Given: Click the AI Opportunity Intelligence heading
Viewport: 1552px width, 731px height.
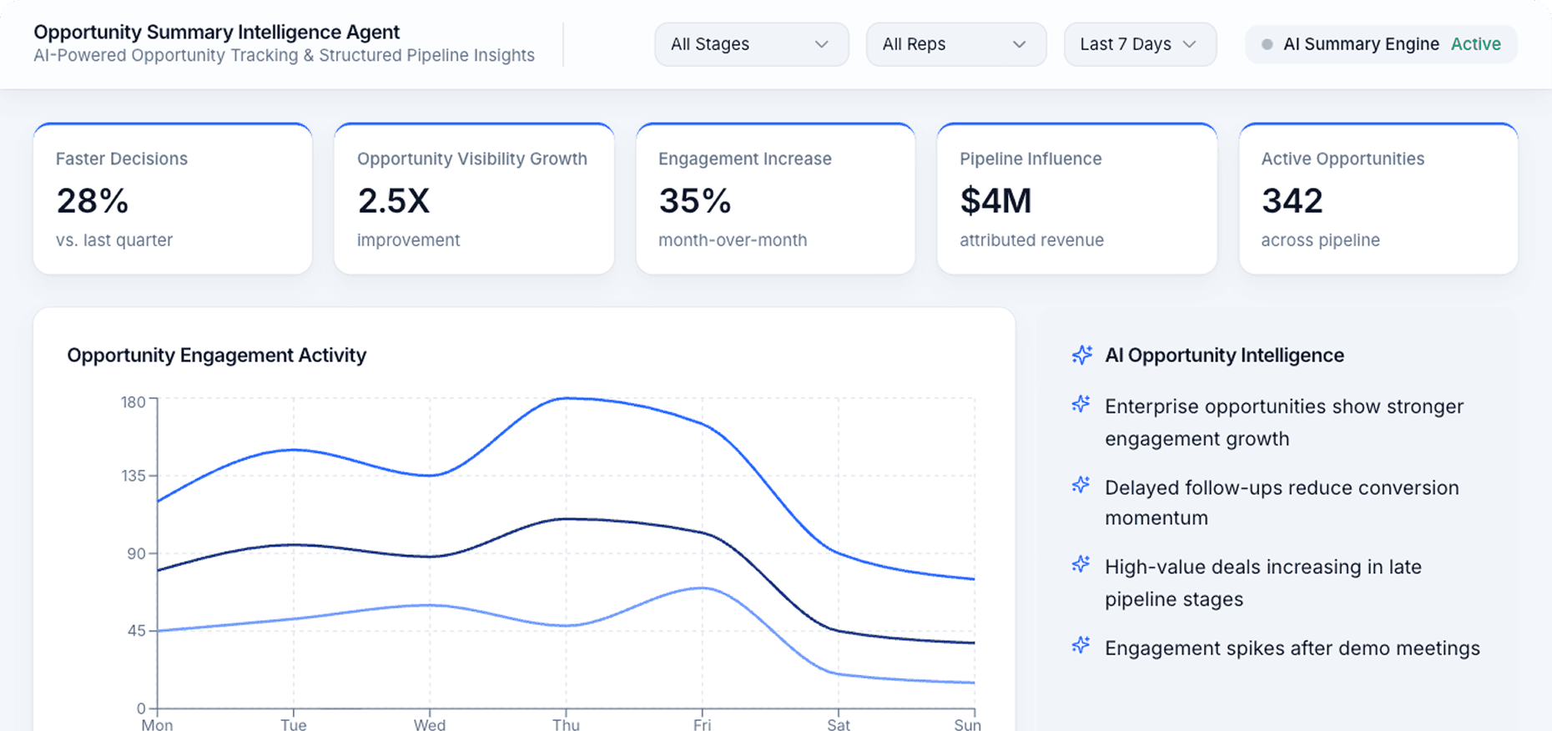Looking at the screenshot, I should 1224,355.
